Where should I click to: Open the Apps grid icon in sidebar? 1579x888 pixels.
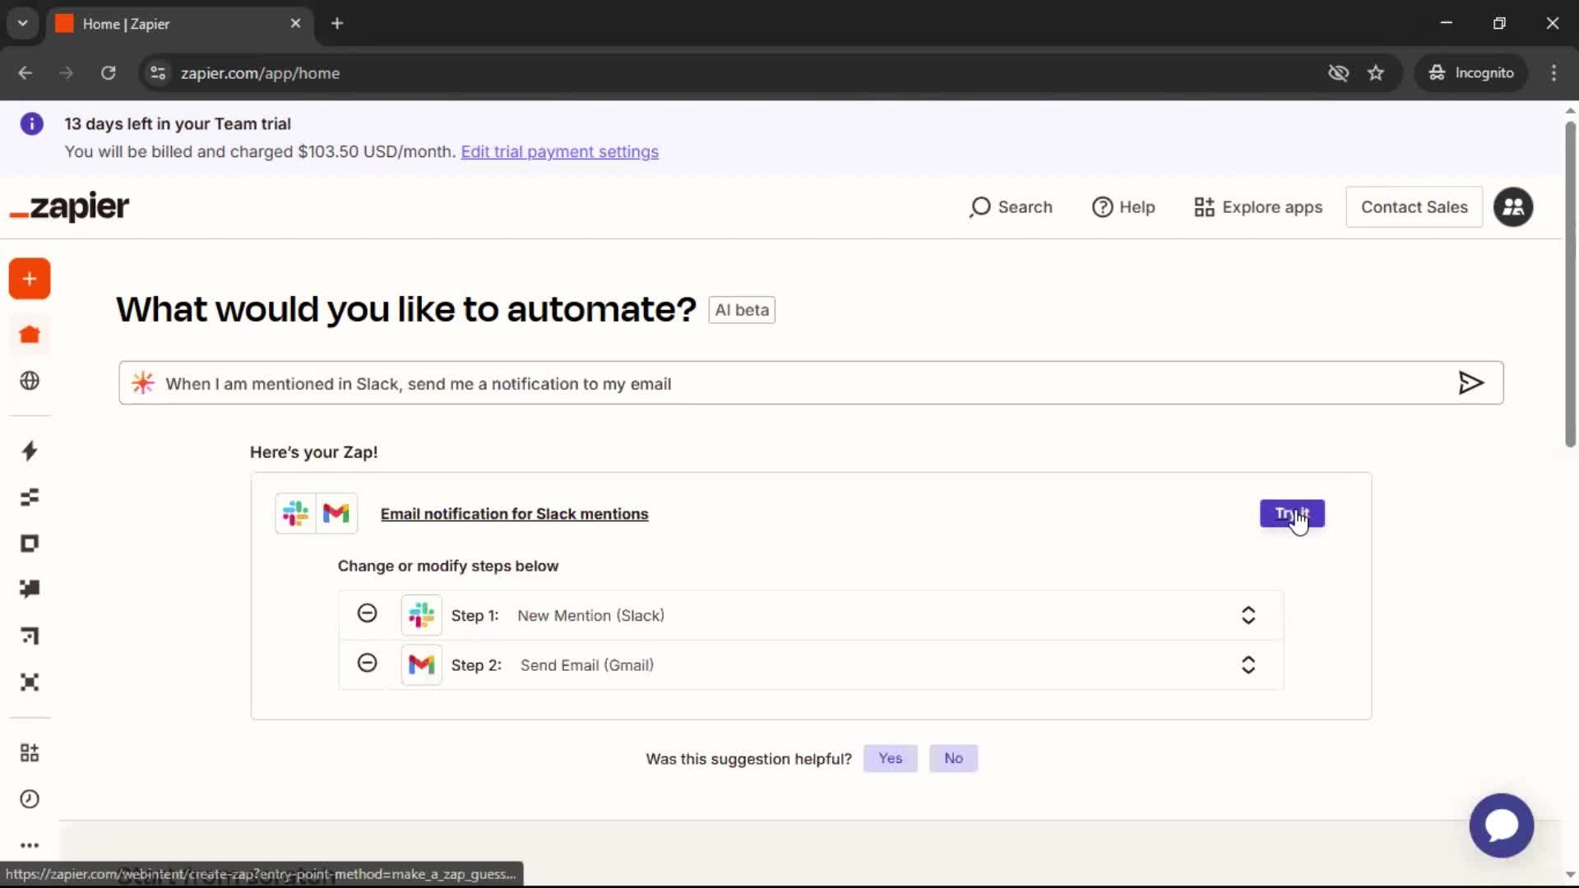30,752
